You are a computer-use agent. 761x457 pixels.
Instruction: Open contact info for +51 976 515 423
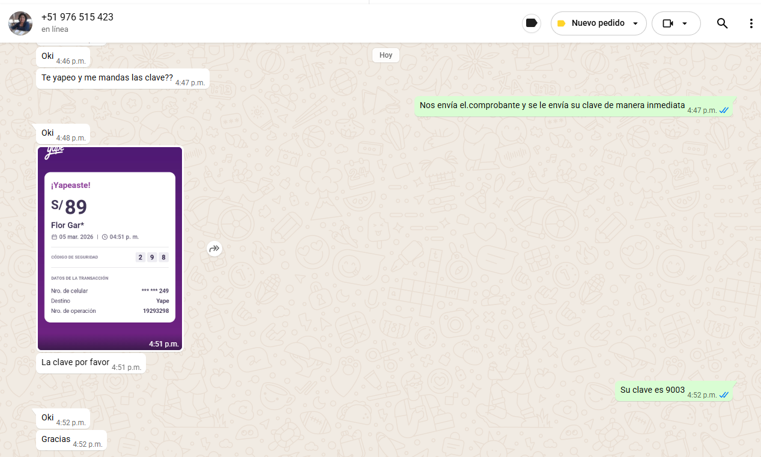point(77,17)
